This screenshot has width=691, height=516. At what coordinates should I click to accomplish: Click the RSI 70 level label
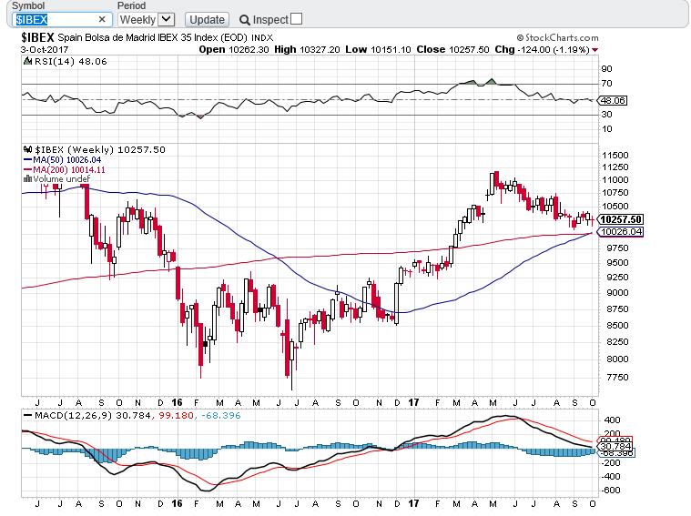click(x=607, y=83)
